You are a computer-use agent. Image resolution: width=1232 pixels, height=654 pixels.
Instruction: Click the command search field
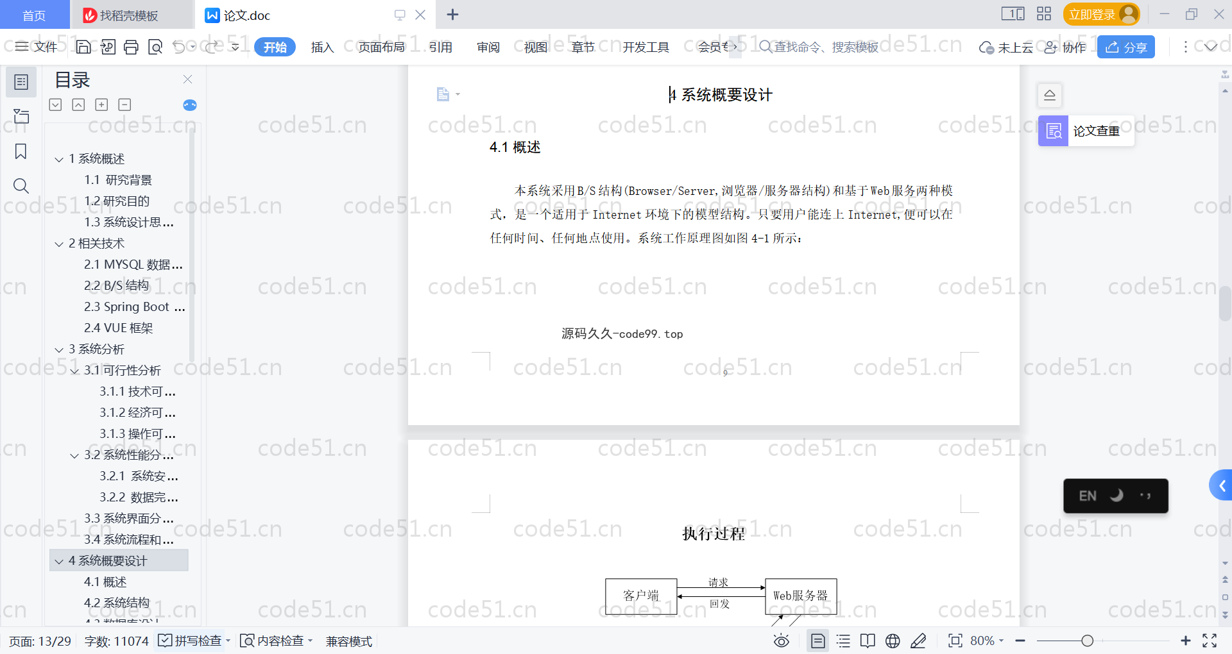click(819, 47)
